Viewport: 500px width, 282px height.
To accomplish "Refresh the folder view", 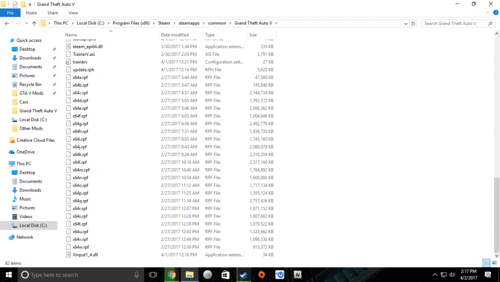I will pos(413,23).
